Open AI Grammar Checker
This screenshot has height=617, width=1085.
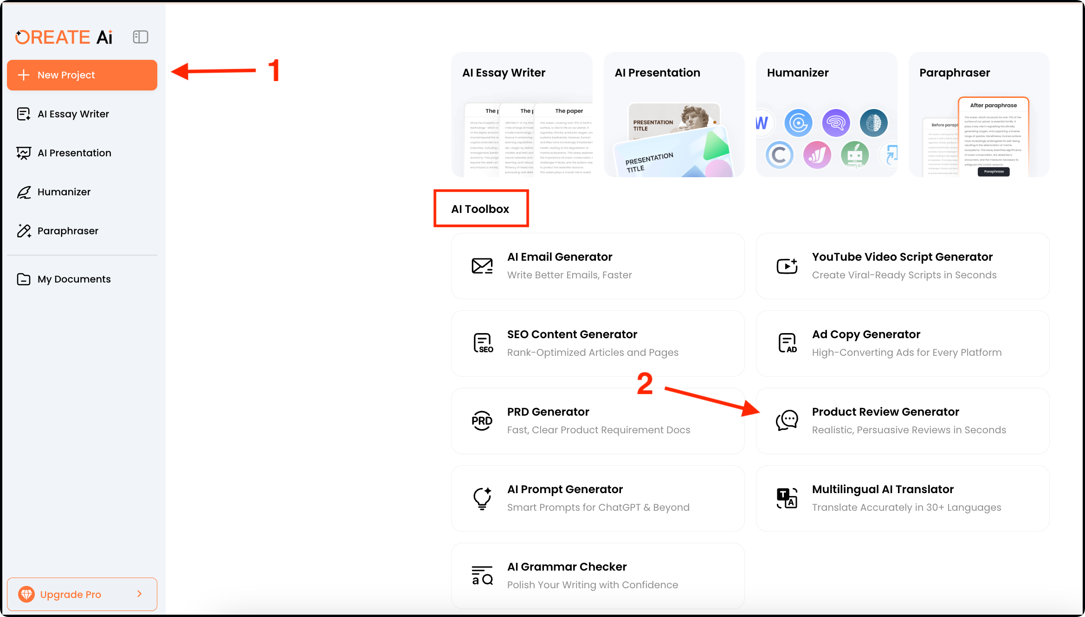(598, 576)
